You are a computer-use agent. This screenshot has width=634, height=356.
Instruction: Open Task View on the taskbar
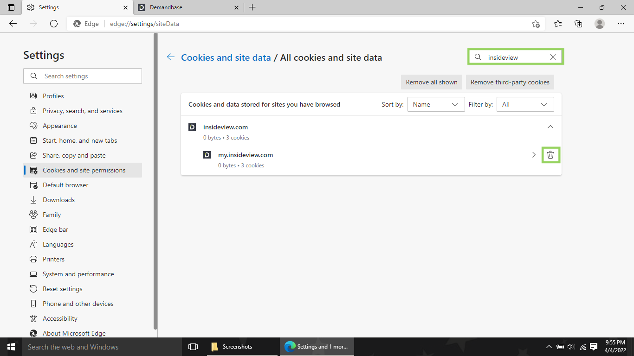[193, 347]
